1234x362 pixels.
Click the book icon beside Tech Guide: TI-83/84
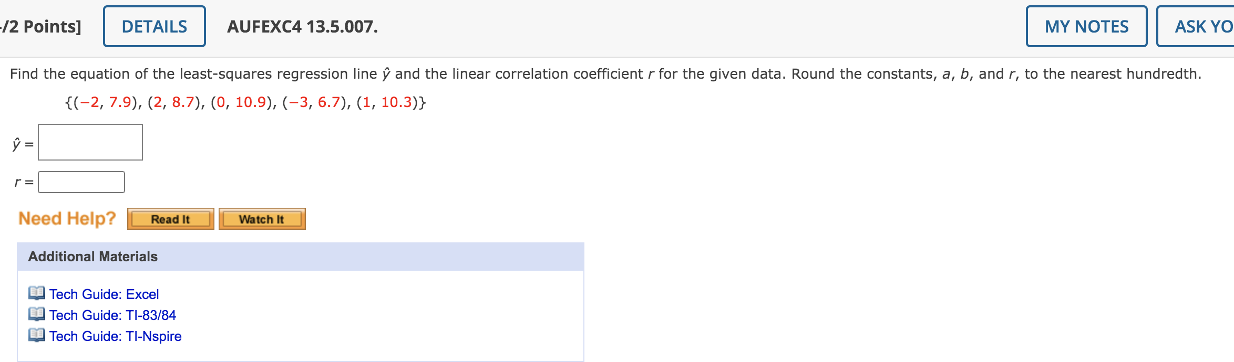(x=36, y=315)
